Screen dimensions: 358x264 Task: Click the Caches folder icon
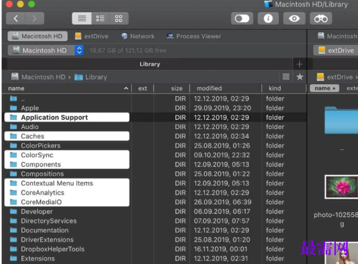(13, 136)
